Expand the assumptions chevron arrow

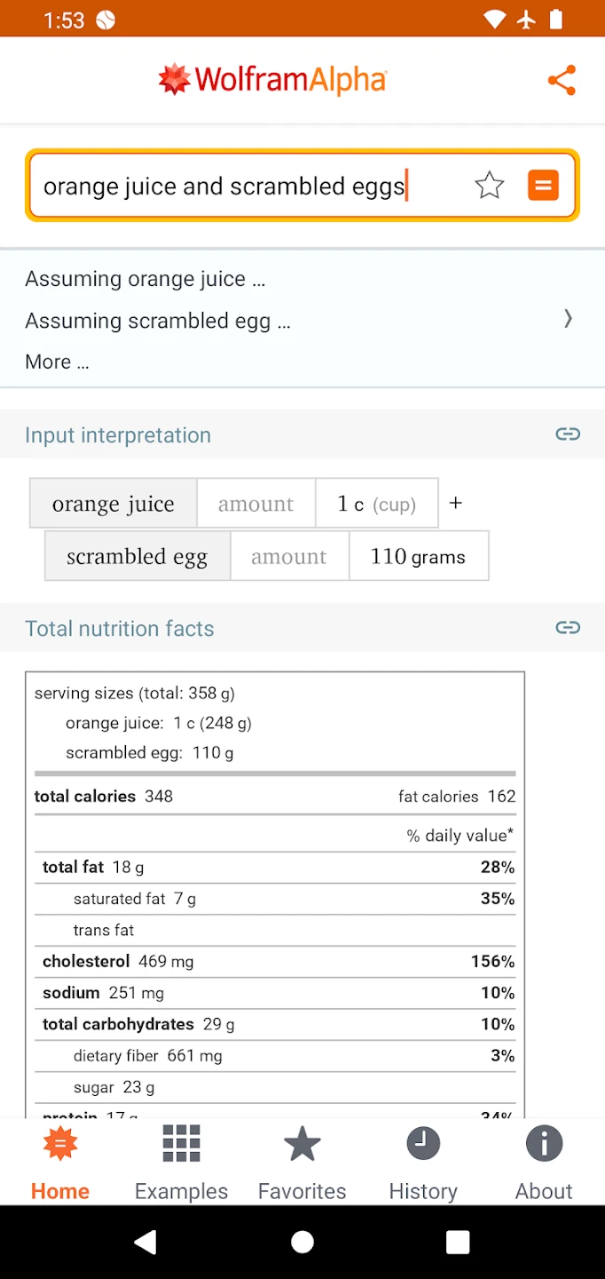pos(568,319)
